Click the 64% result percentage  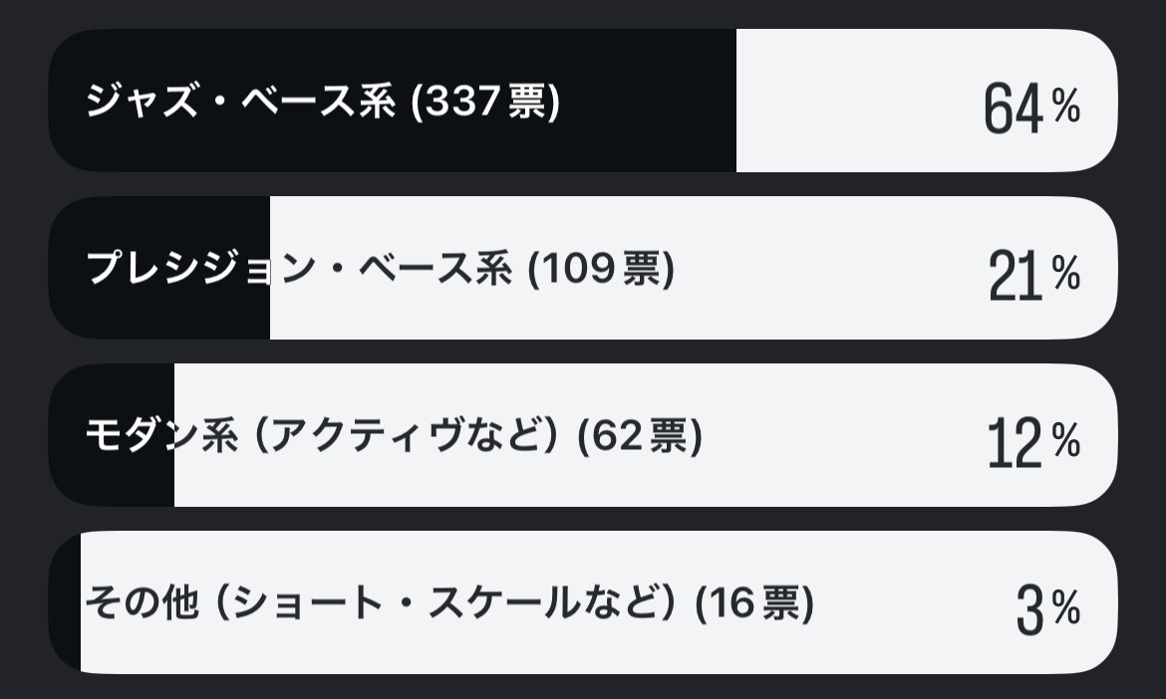click(x=1030, y=108)
